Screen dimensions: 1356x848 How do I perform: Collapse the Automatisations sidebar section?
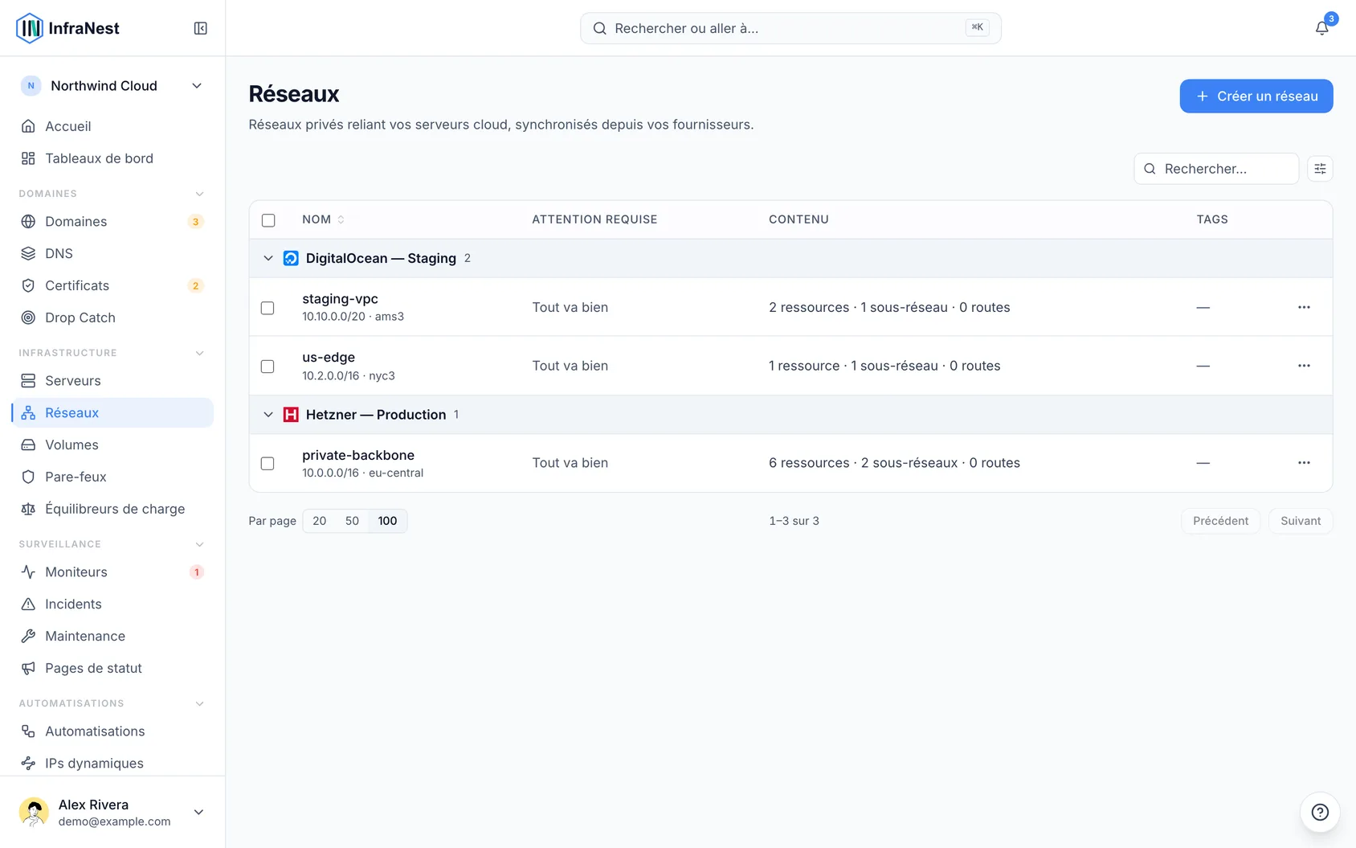[200, 703]
